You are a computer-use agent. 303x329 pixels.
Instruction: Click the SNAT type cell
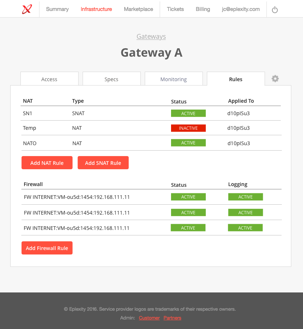78,113
